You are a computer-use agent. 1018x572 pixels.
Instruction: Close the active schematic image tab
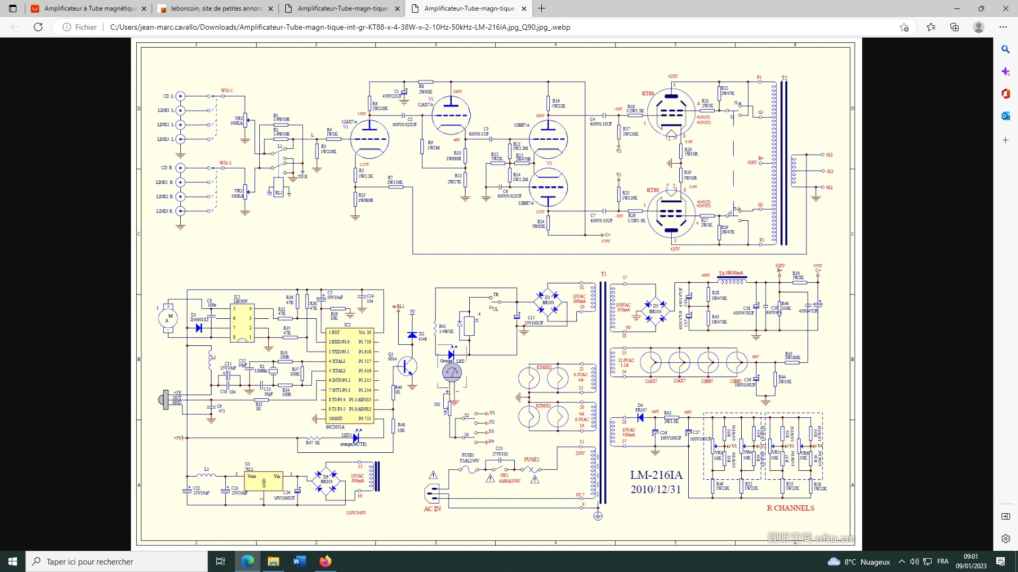(524, 8)
